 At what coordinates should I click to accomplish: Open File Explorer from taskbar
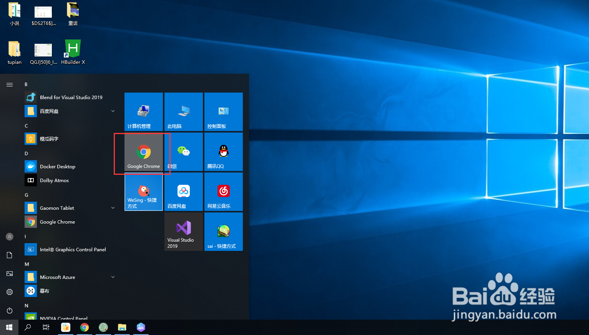122,327
